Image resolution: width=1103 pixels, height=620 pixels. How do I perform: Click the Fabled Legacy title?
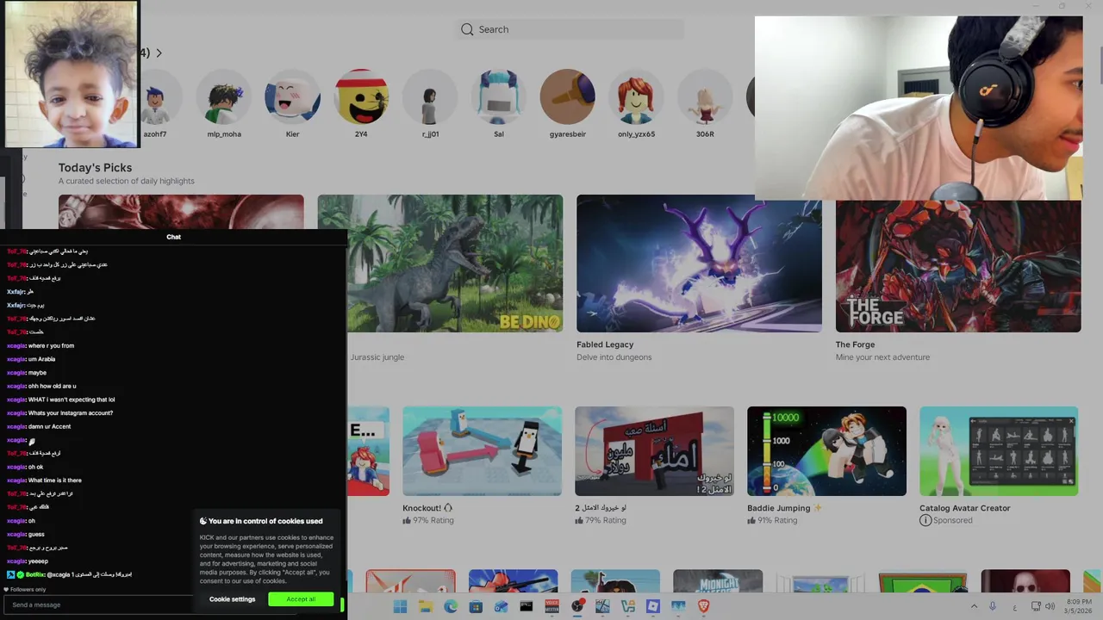[605, 344]
